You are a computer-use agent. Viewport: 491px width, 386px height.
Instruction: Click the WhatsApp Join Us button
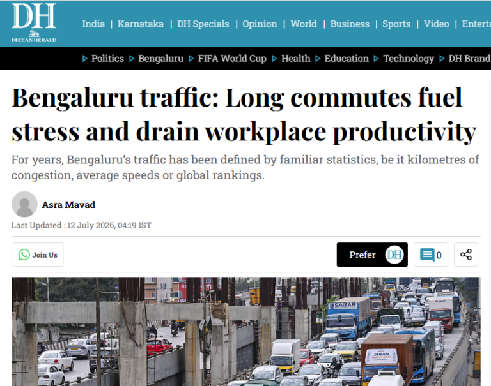38,255
